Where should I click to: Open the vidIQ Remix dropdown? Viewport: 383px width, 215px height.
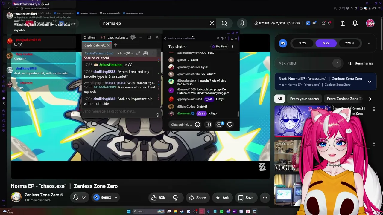(x=106, y=198)
